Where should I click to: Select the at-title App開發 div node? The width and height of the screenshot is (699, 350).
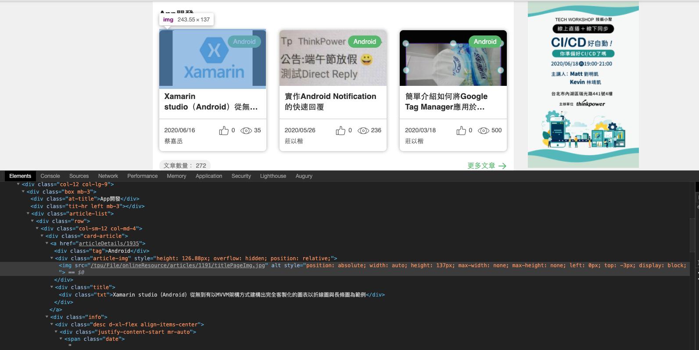[x=85, y=199]
